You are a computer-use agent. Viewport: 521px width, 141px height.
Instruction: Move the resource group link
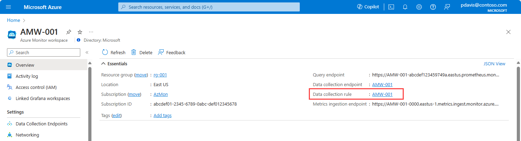(x=141, y=75)
